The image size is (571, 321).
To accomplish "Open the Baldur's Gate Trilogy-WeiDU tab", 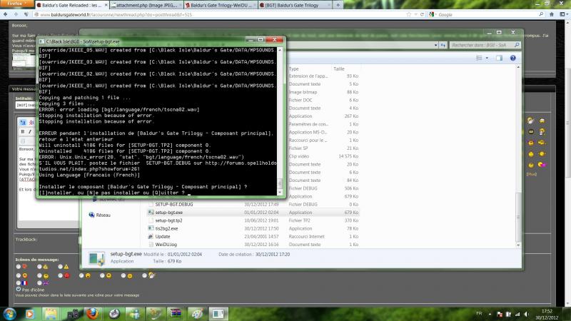I will [x=220, y=5].
